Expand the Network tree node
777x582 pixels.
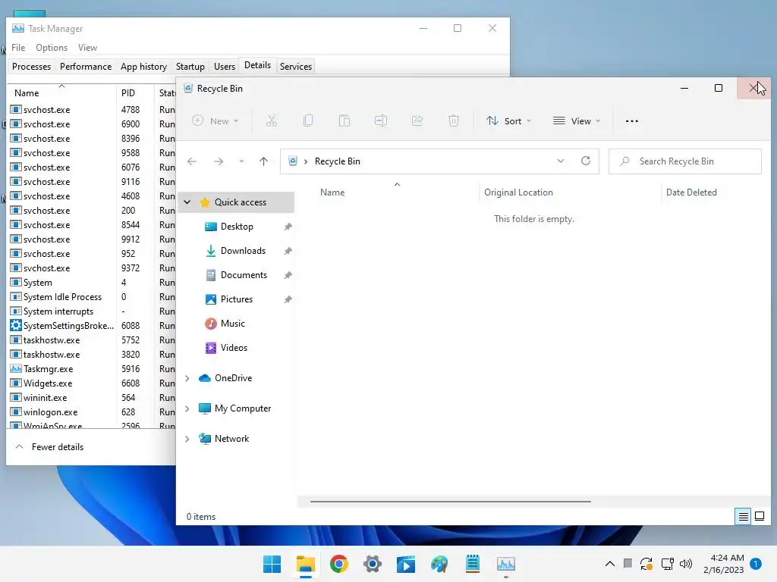[x=187, y=439]
